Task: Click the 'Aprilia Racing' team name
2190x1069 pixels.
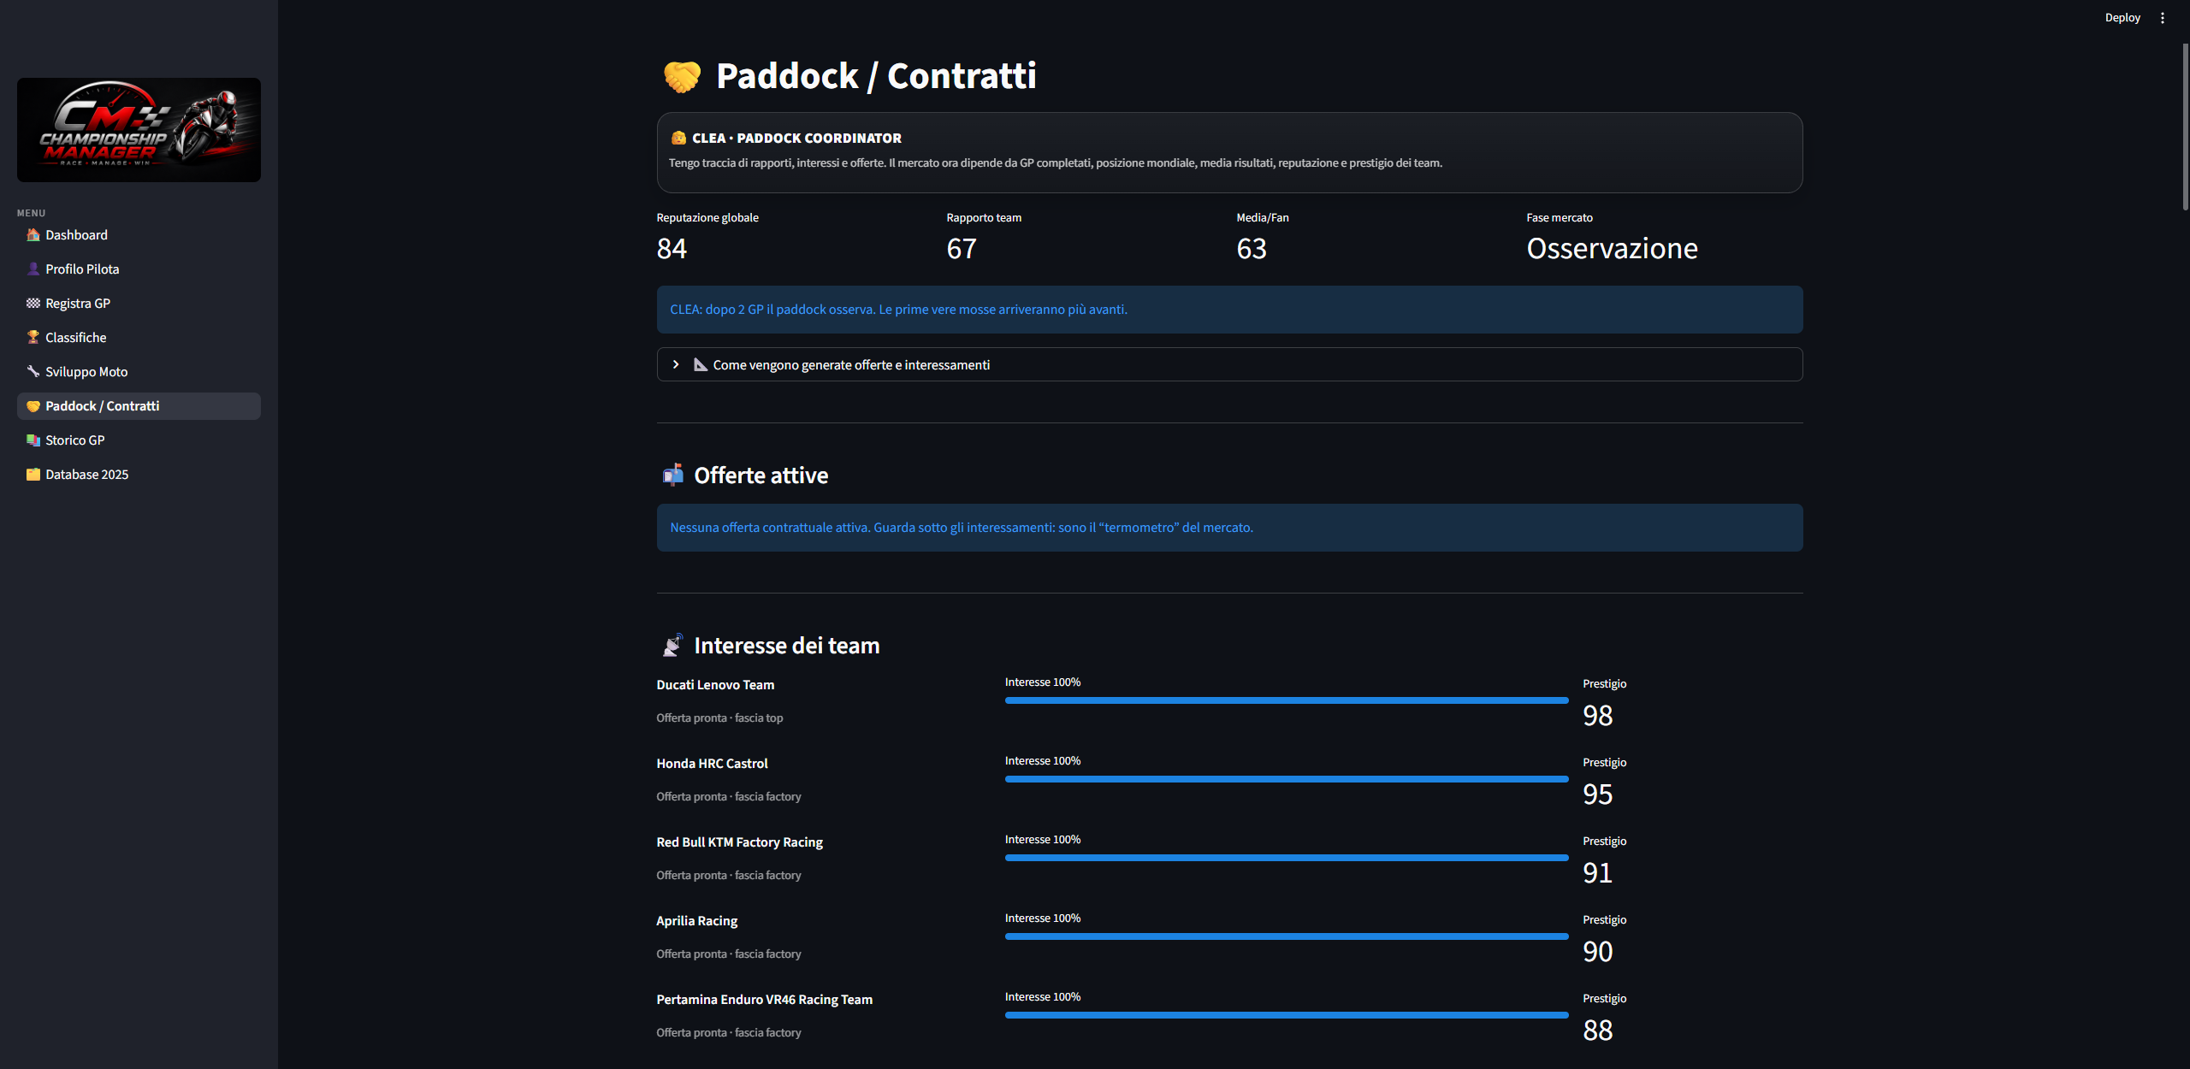Action: (696, 920)
